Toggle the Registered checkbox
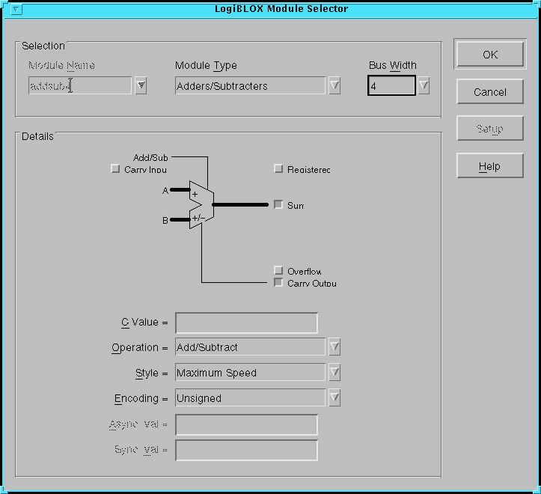The width and height of the screenshot is (541, 494). click(278, 169)
